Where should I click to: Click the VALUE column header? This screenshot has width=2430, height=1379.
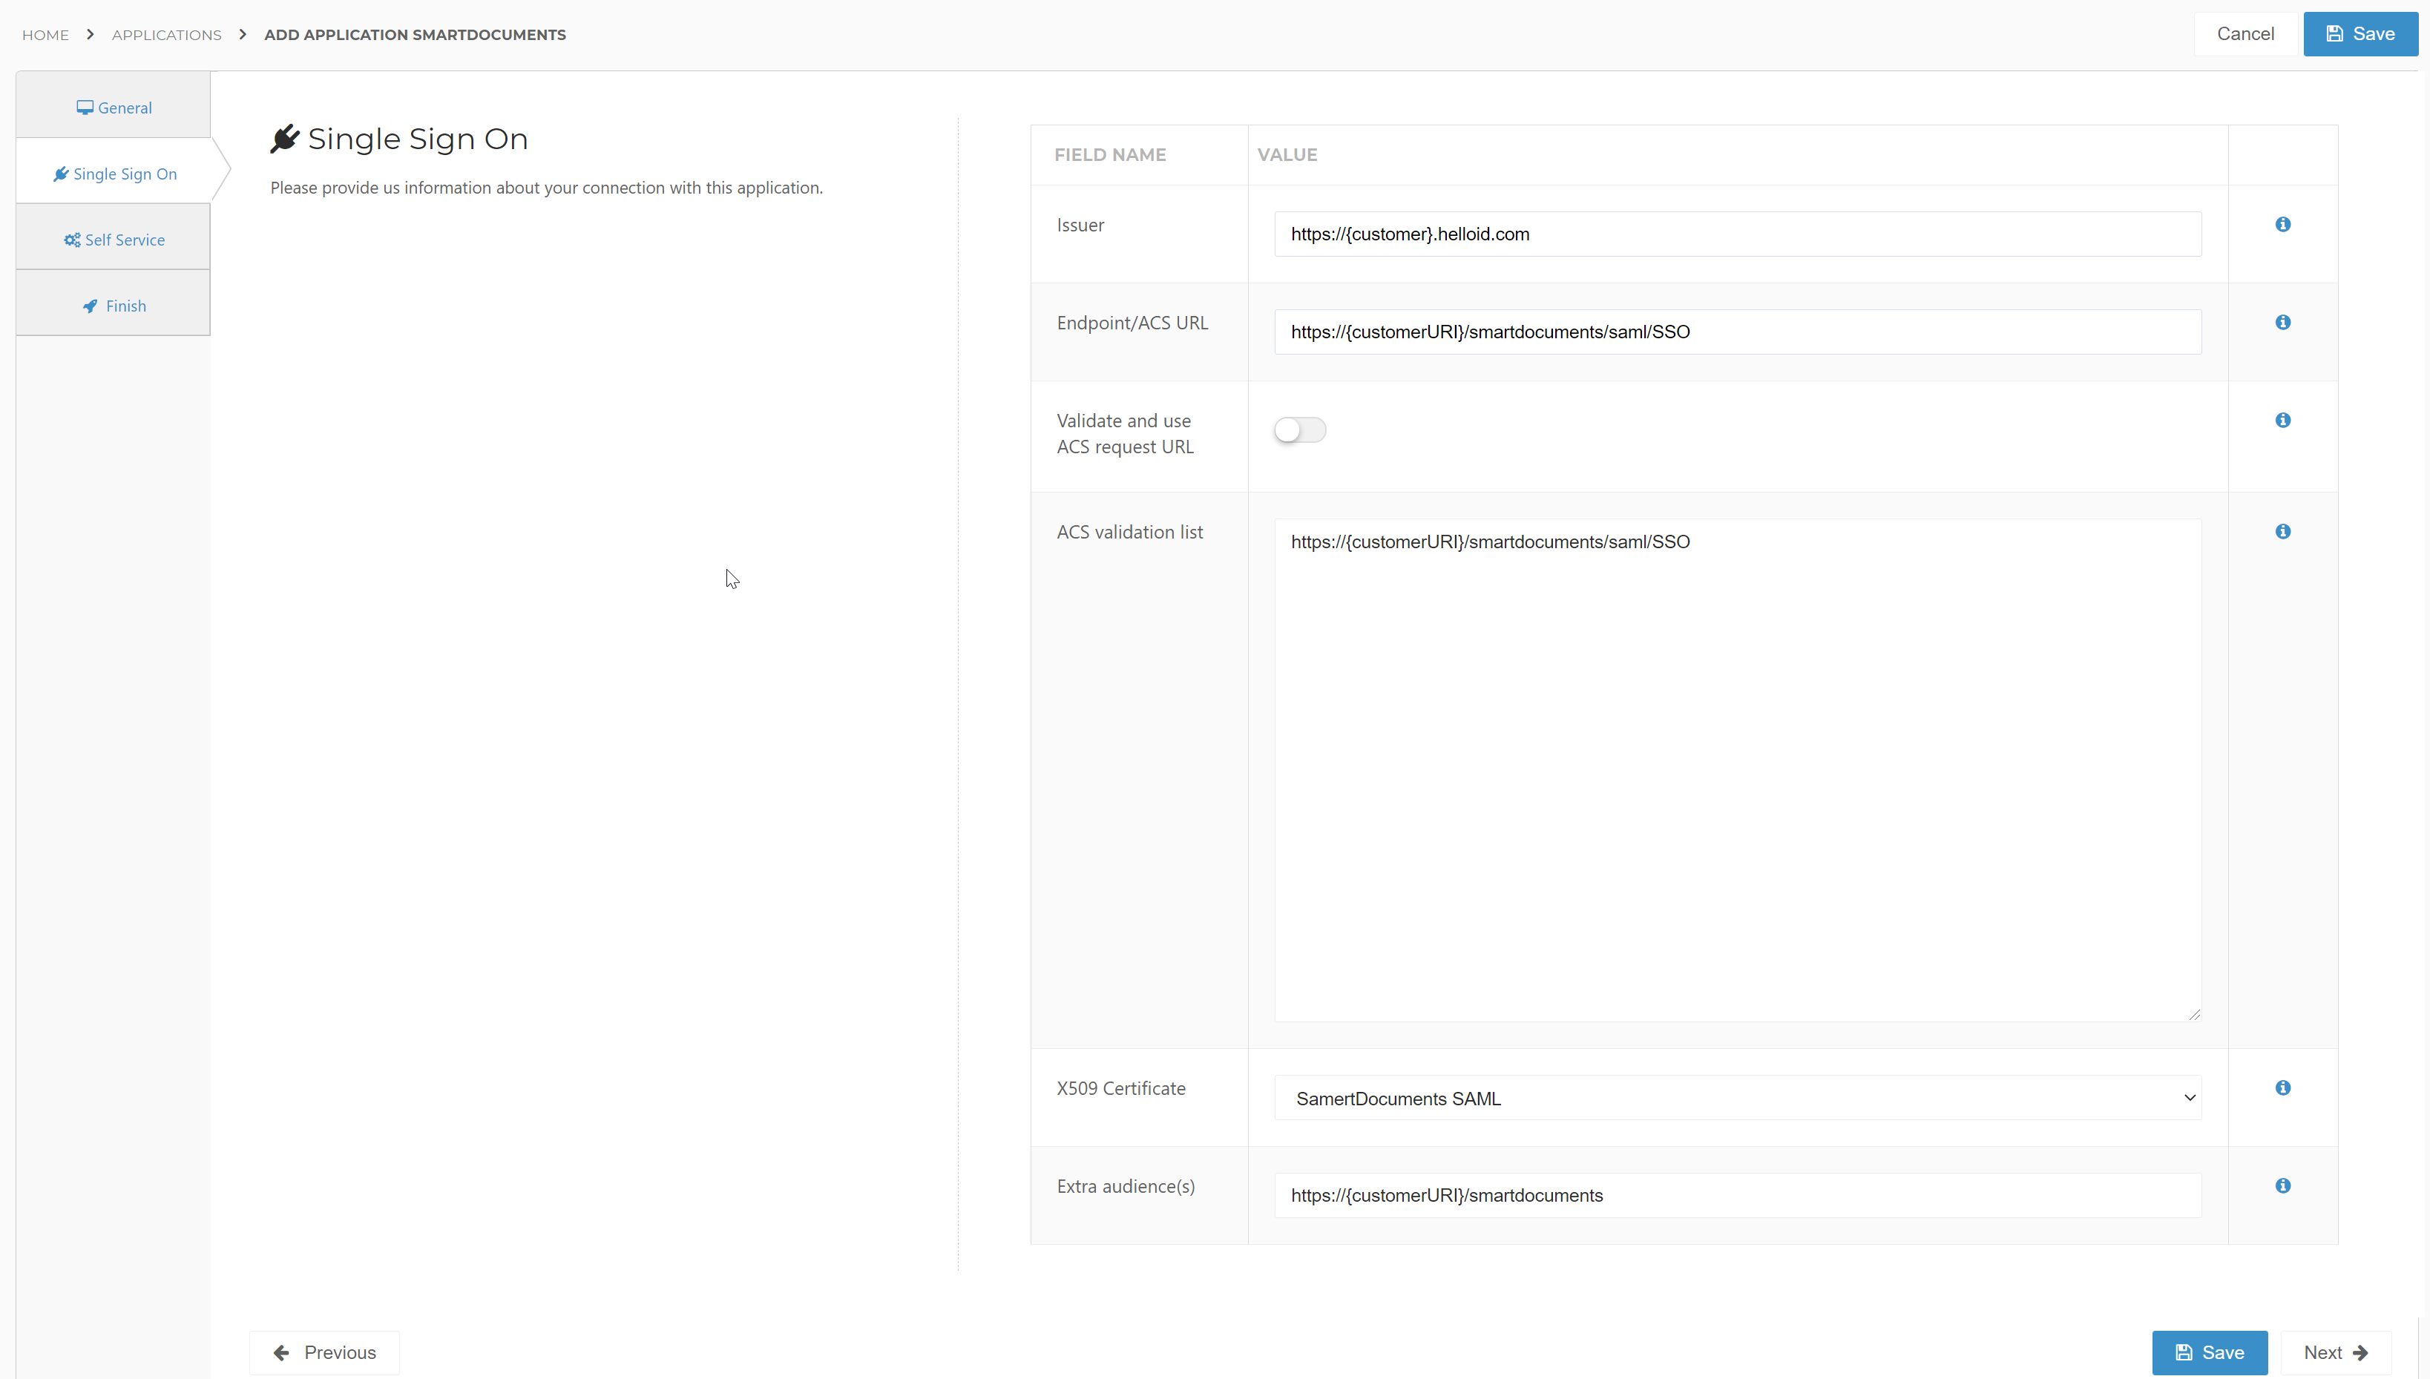pyautogui.click(x=1287, y=154)
